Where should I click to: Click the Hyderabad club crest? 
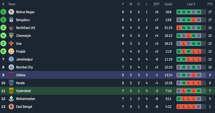[x=11, y=91]
